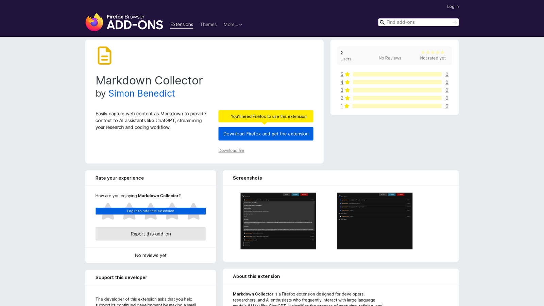Click the count 0 for 5 stars
This screenshot has width=544, height=306.
click(x=447, y=74)
